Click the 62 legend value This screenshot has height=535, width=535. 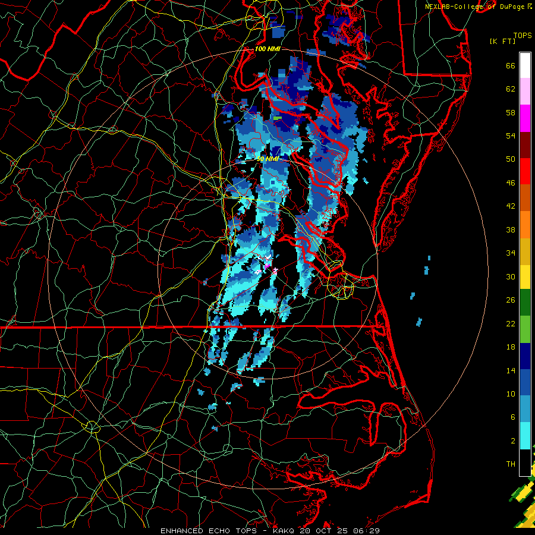click(511, 89)
